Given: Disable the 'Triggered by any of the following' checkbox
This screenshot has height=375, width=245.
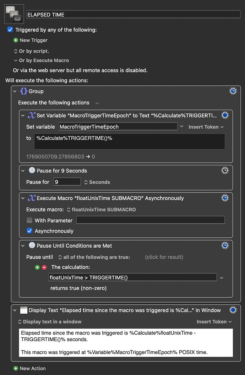Looking at the screenshot, I should (x=10, y=30).
